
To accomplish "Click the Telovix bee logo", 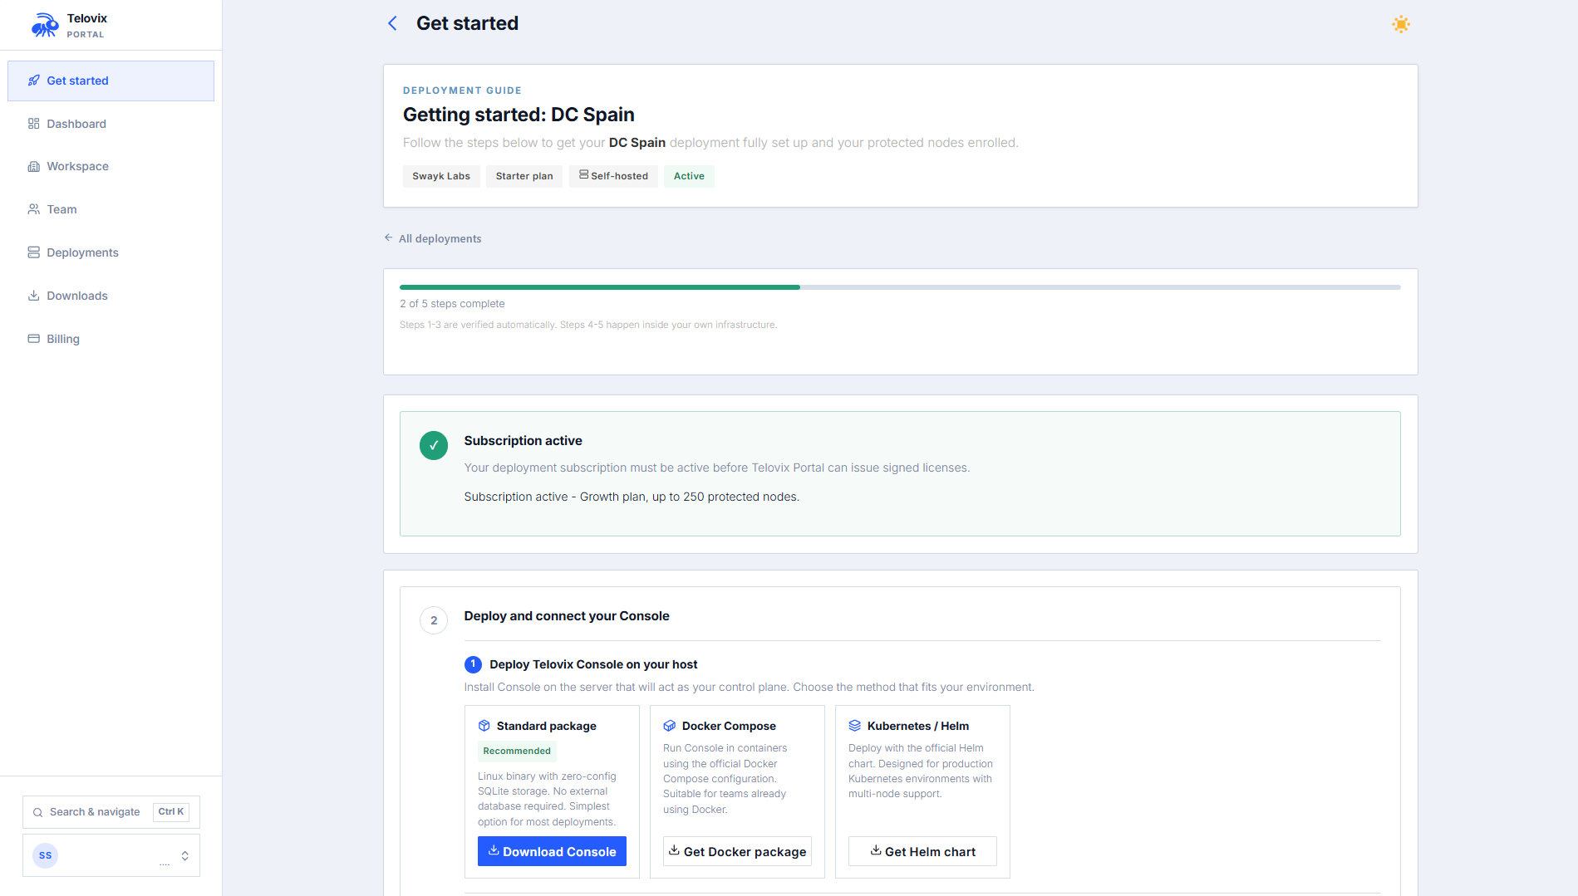I will pyautogui.click(x=45, y=25).
